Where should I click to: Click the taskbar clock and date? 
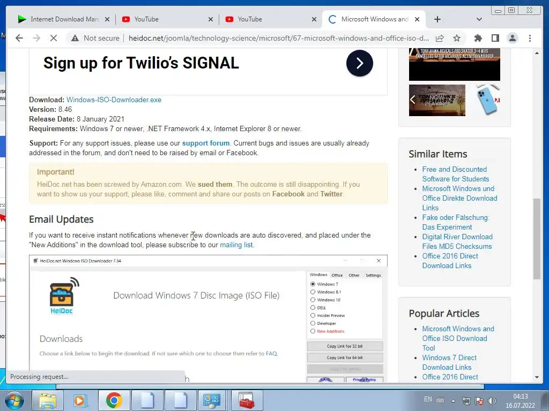(520, 401)
